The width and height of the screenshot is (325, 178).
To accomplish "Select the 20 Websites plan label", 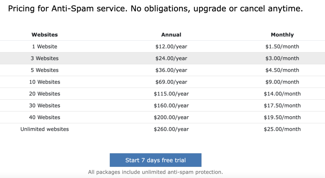I will click(x=44, y=94).
